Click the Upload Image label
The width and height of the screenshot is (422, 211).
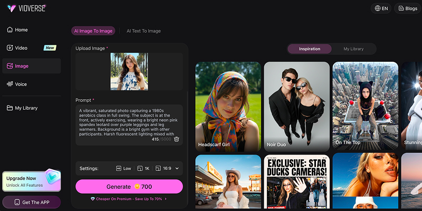(x=90, y=49)
